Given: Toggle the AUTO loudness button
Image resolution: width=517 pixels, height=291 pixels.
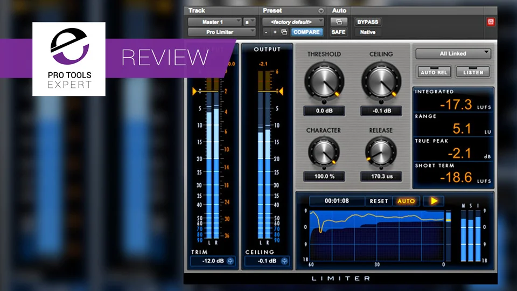Looking at the screenshot, I should [406, 201].
